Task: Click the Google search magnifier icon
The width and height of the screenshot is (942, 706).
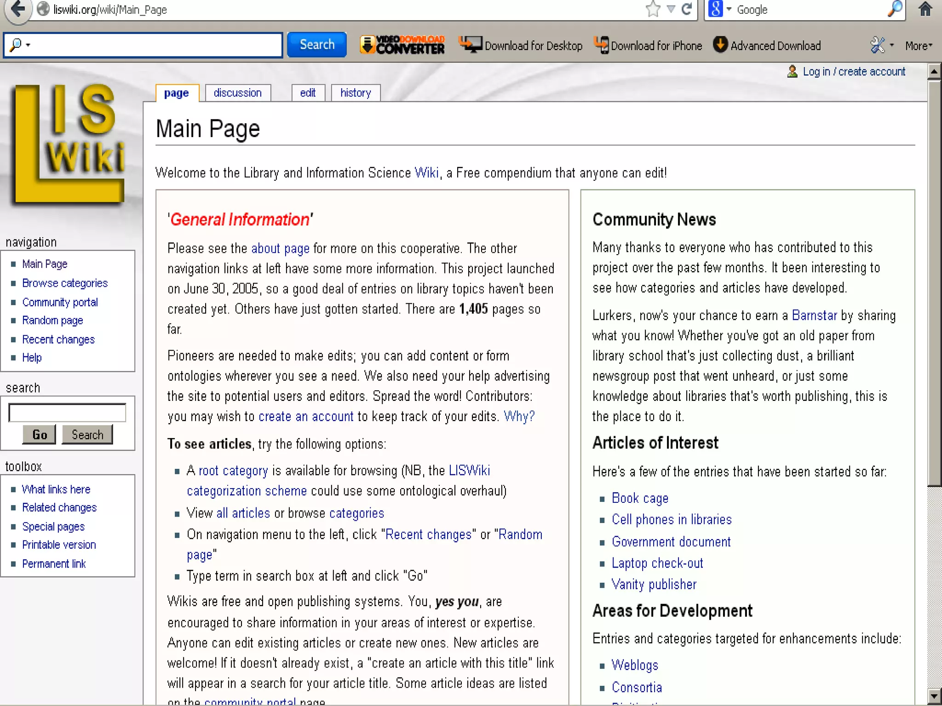Action: pos(895,9)
